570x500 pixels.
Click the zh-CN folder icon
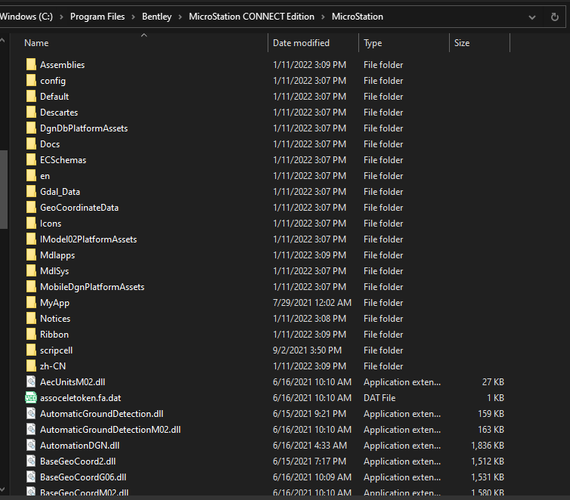(31, 366)
